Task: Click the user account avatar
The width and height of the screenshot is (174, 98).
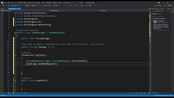Action: [x=159, y=3]
